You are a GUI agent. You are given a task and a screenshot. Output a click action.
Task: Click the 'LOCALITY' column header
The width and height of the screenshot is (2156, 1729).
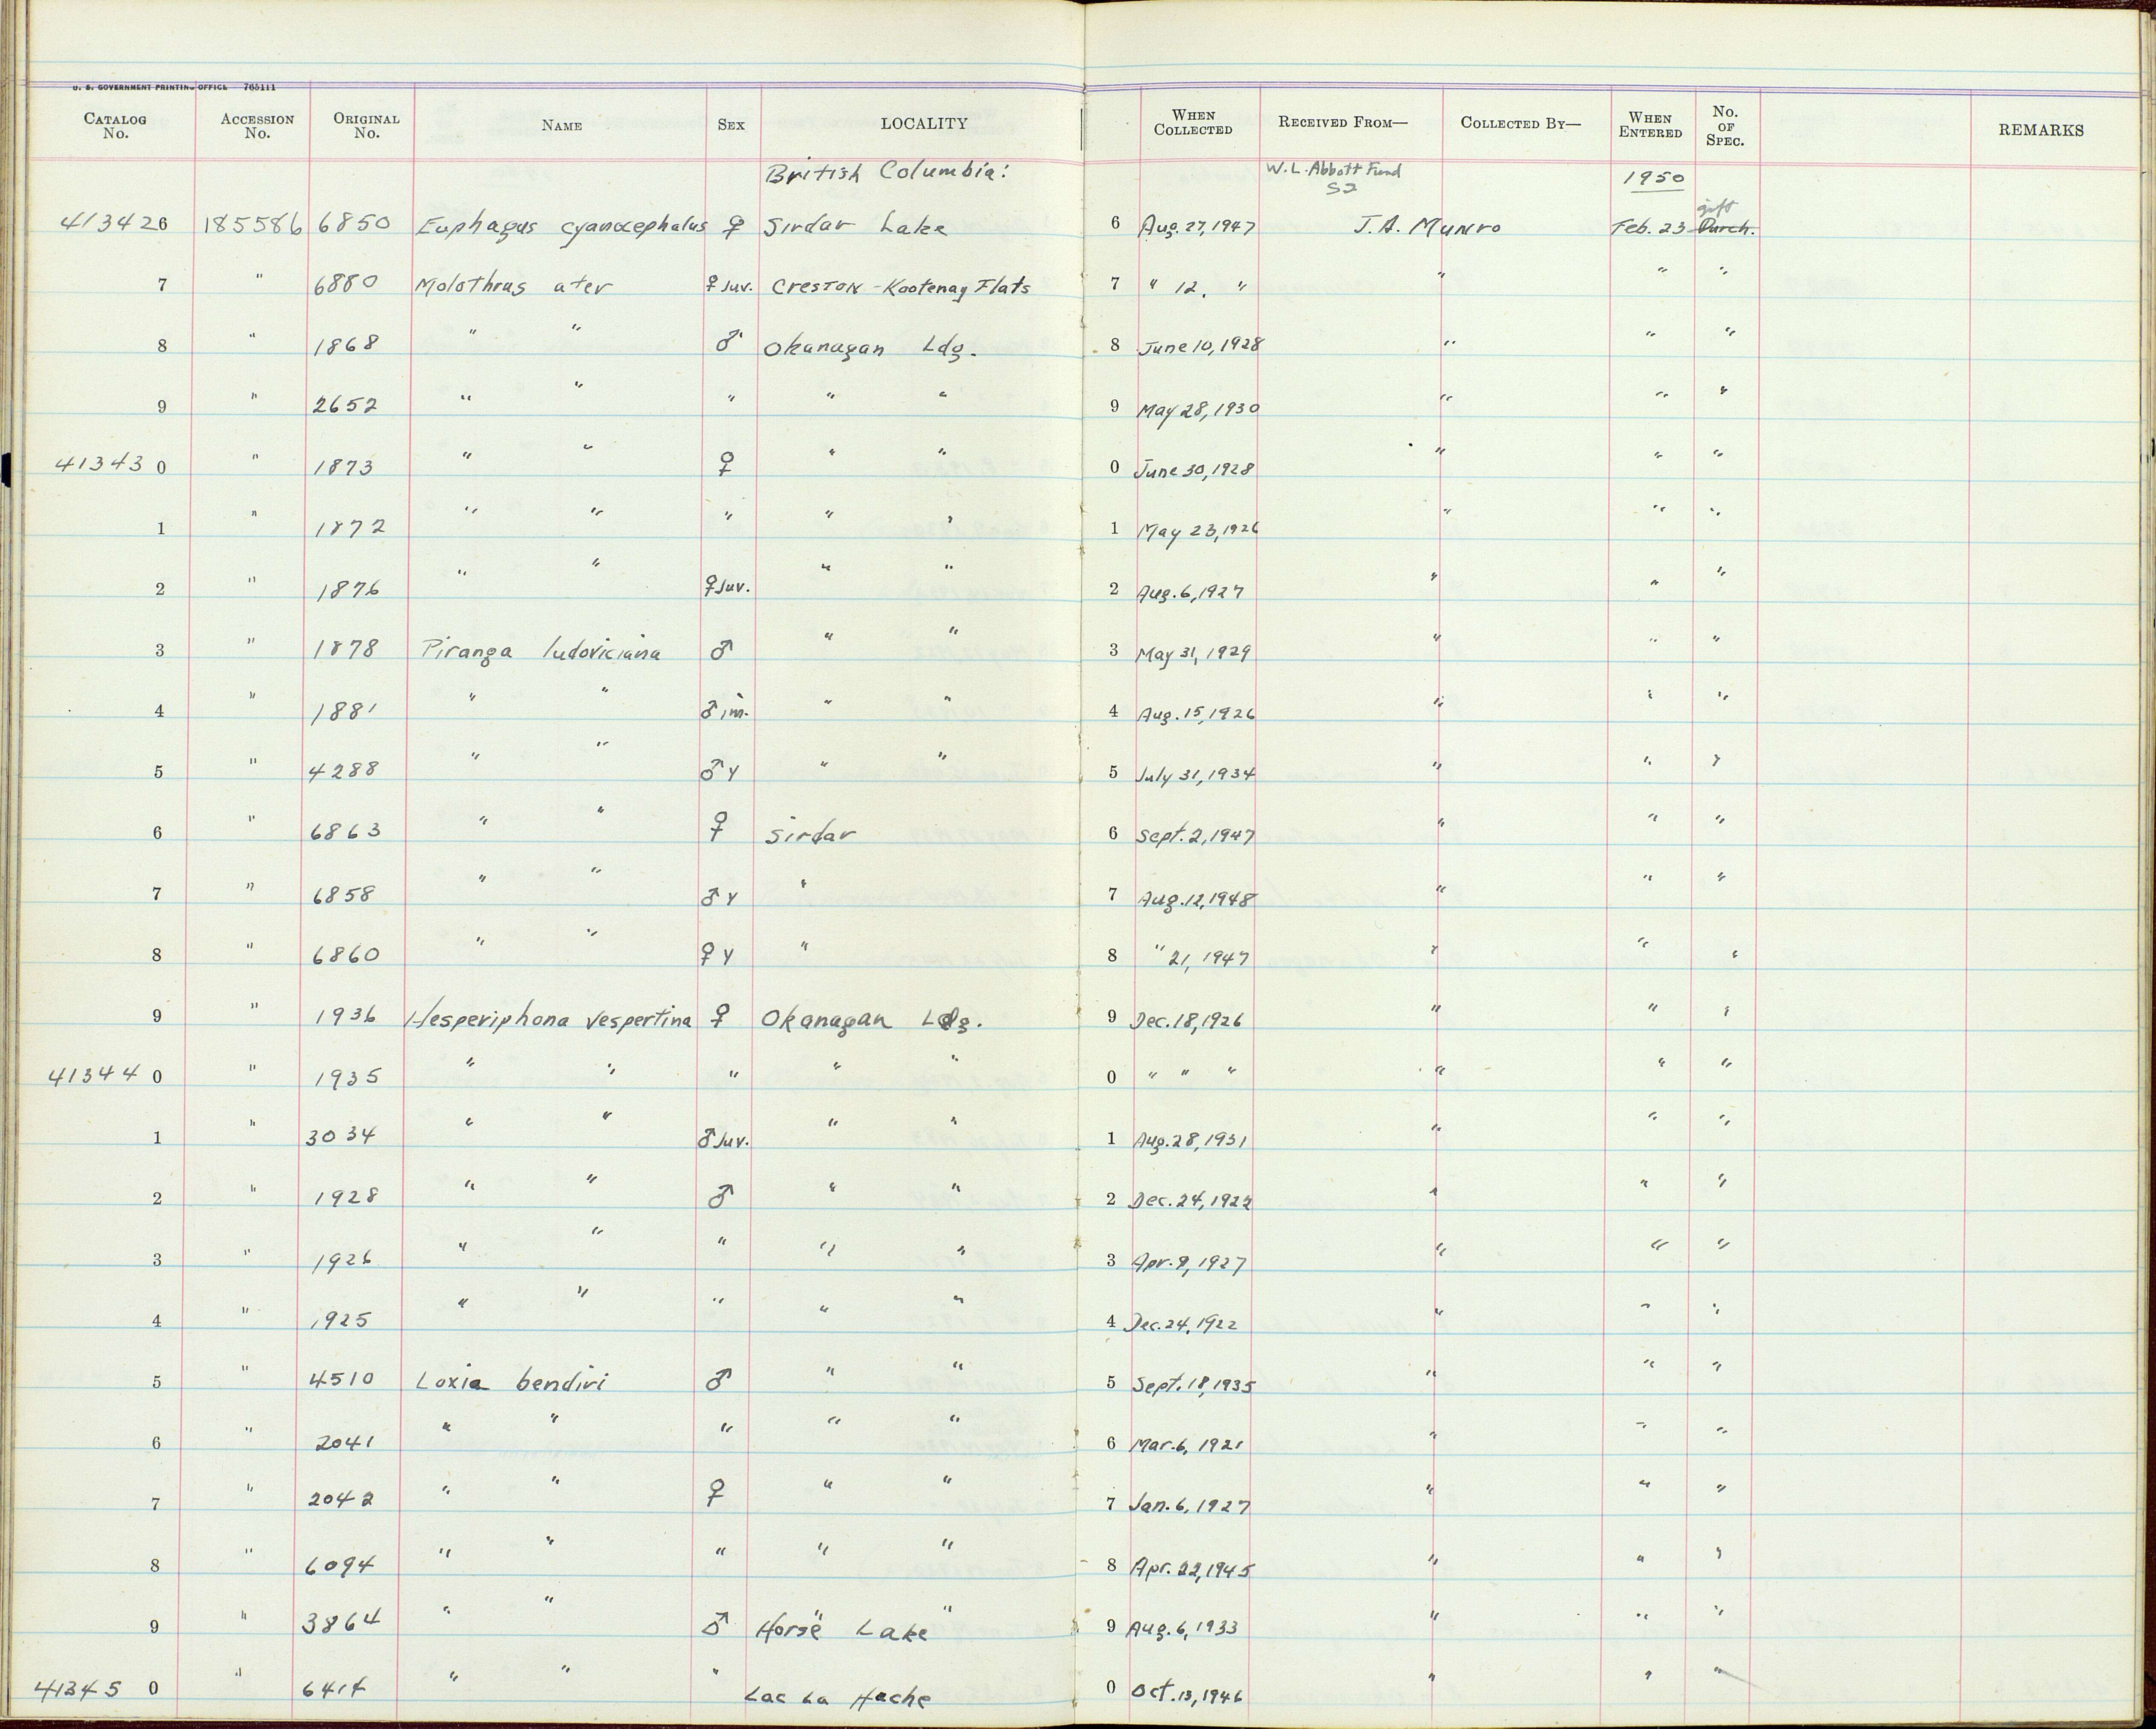pyautogui.click(x=924, y=123)
